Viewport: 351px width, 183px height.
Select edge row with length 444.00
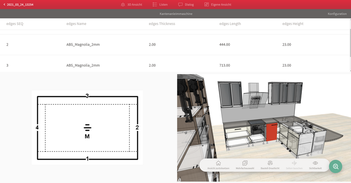[x=175, y=44]
